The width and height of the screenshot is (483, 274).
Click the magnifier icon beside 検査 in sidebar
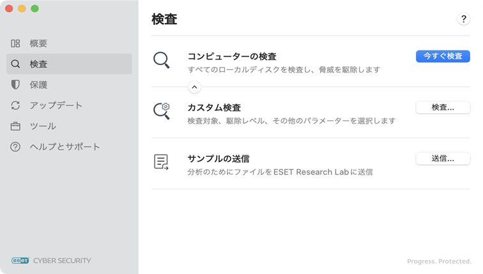[x=15, y=64]
